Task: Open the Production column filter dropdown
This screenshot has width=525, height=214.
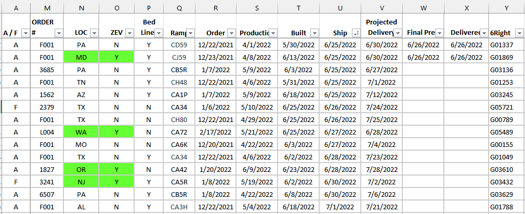Action: [x=273, y=33]
